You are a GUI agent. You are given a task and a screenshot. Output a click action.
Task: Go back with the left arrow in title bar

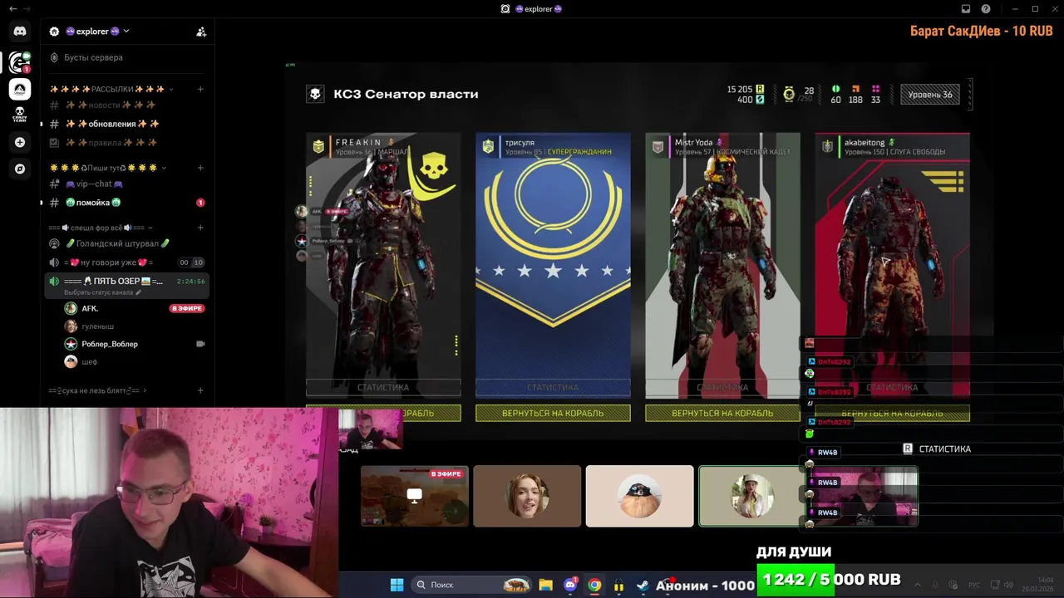click(12, 8)
